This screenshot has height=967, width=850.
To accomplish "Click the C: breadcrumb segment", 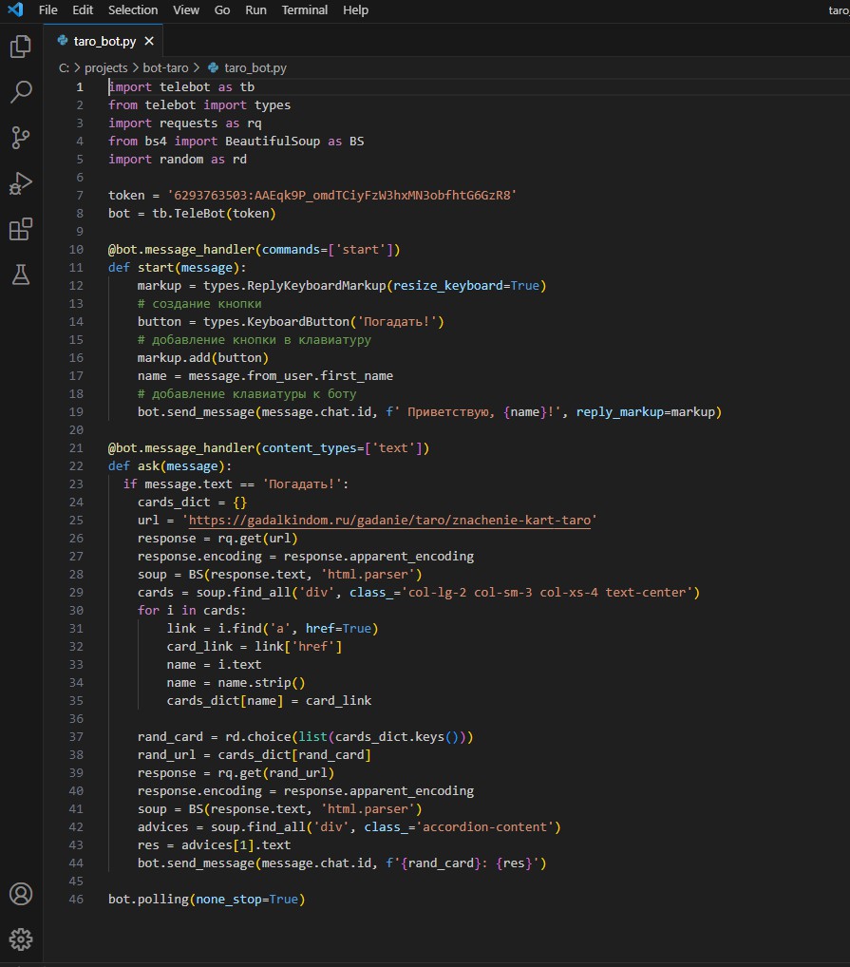I will pyautogui.click(x=64, y=67).
